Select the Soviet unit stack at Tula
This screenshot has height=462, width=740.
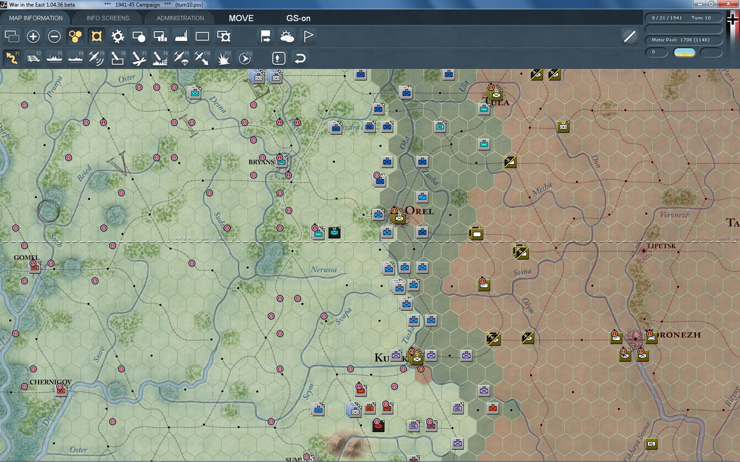point(496,93)
